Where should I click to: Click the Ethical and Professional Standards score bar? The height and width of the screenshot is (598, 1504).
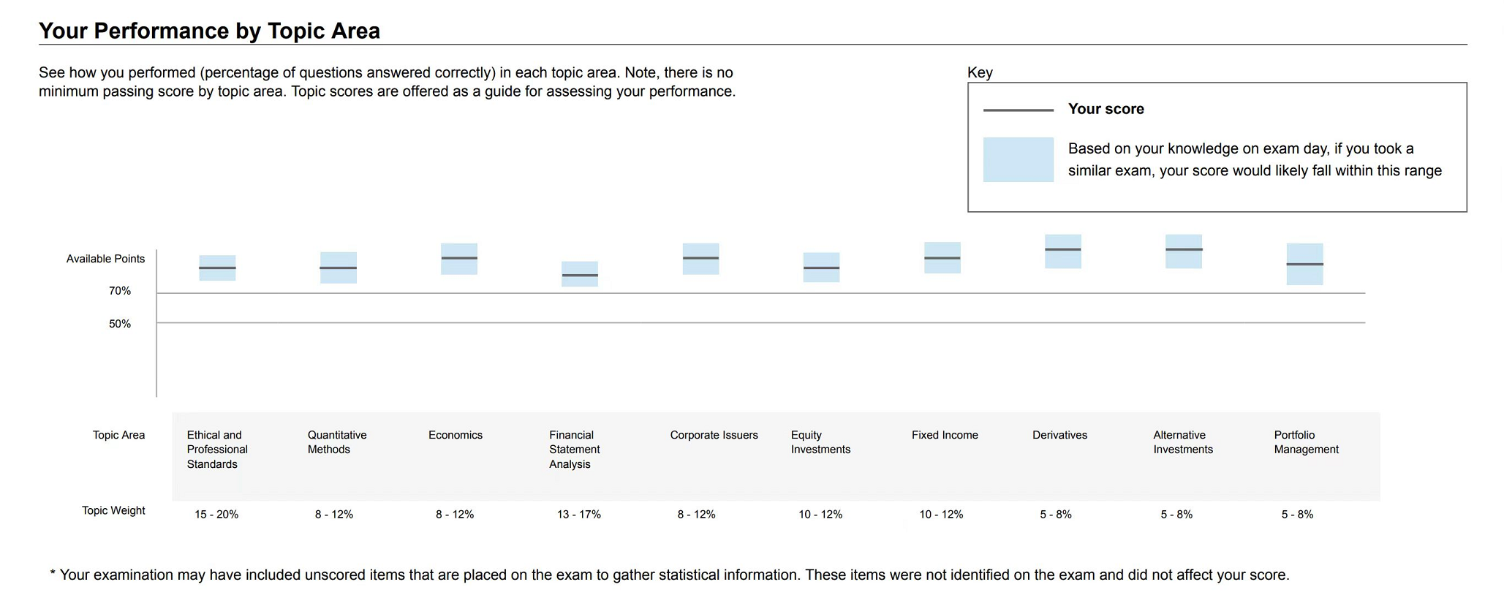tap(217, 268)
